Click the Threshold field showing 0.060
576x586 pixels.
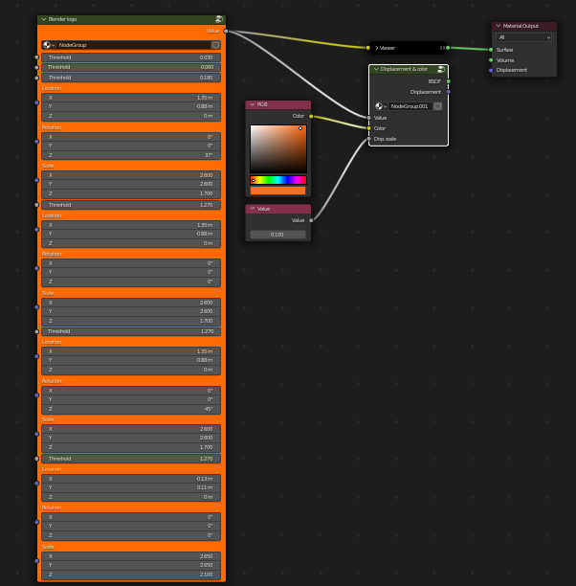[x=131, y=67]
